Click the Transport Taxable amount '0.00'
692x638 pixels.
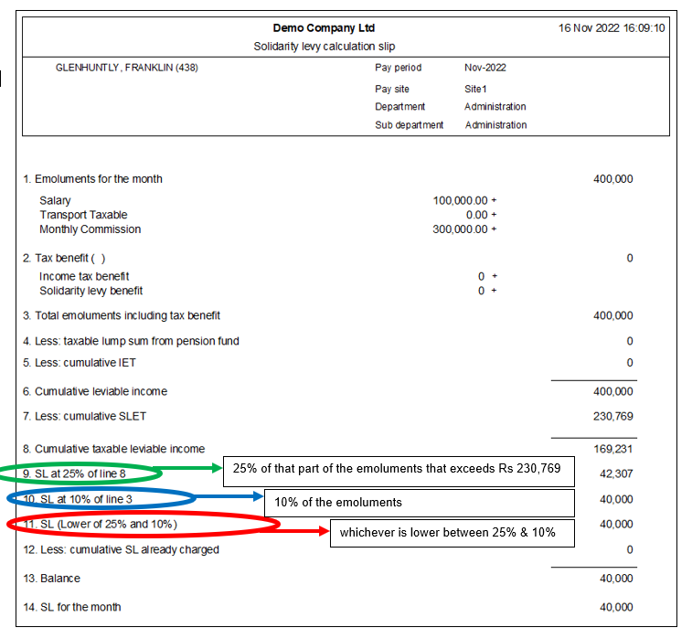click(476, 215)
